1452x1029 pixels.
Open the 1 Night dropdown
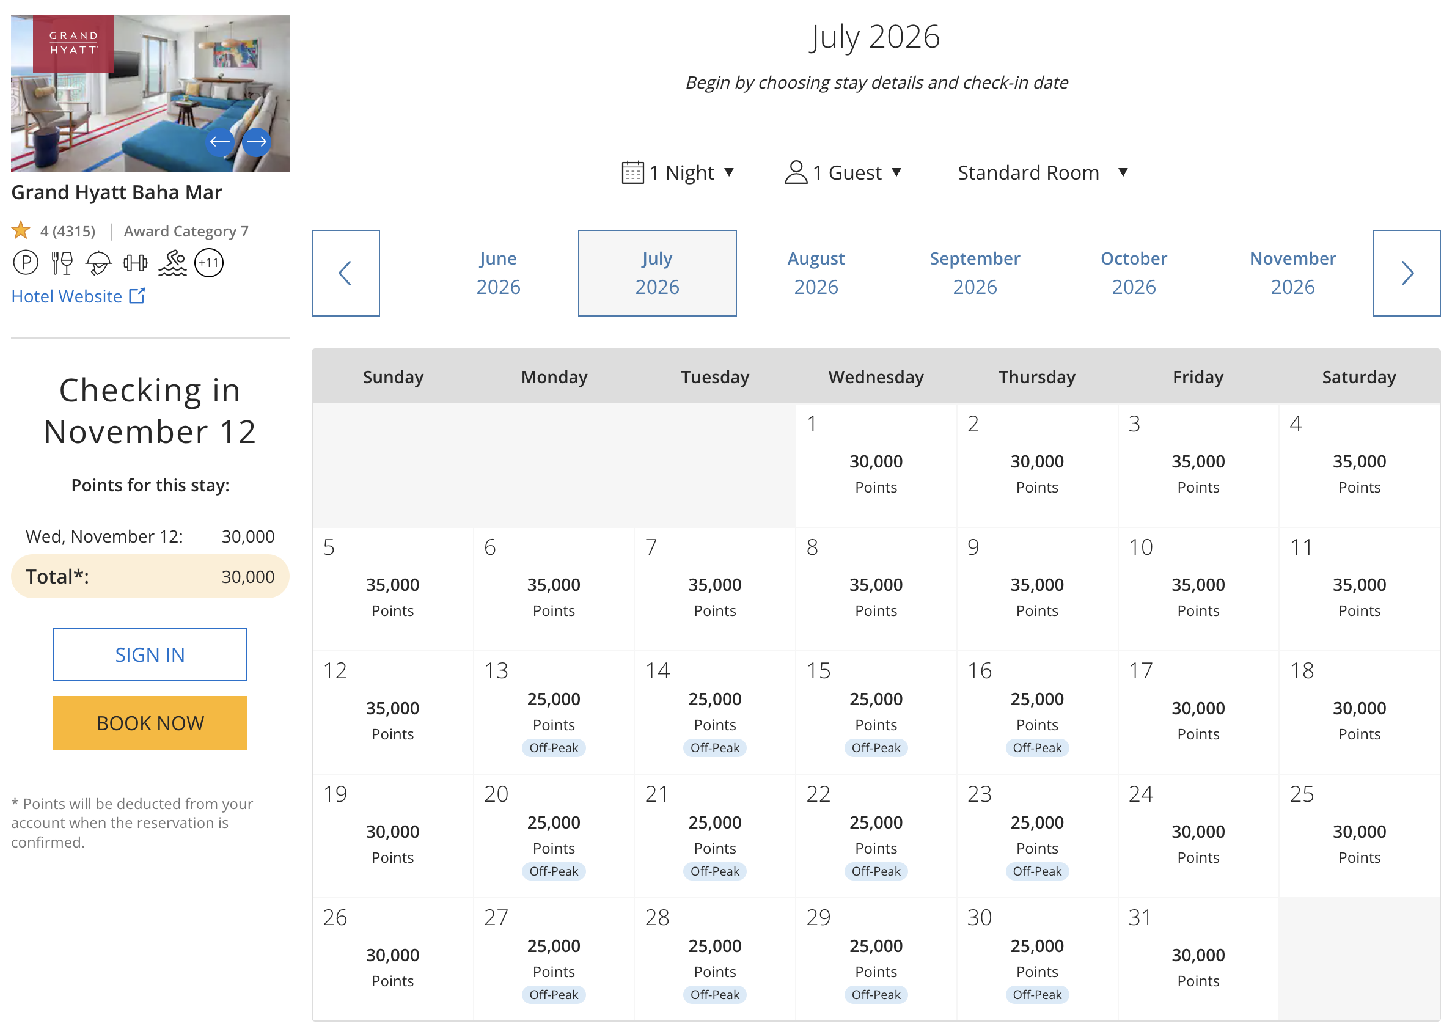coord(678,172)
